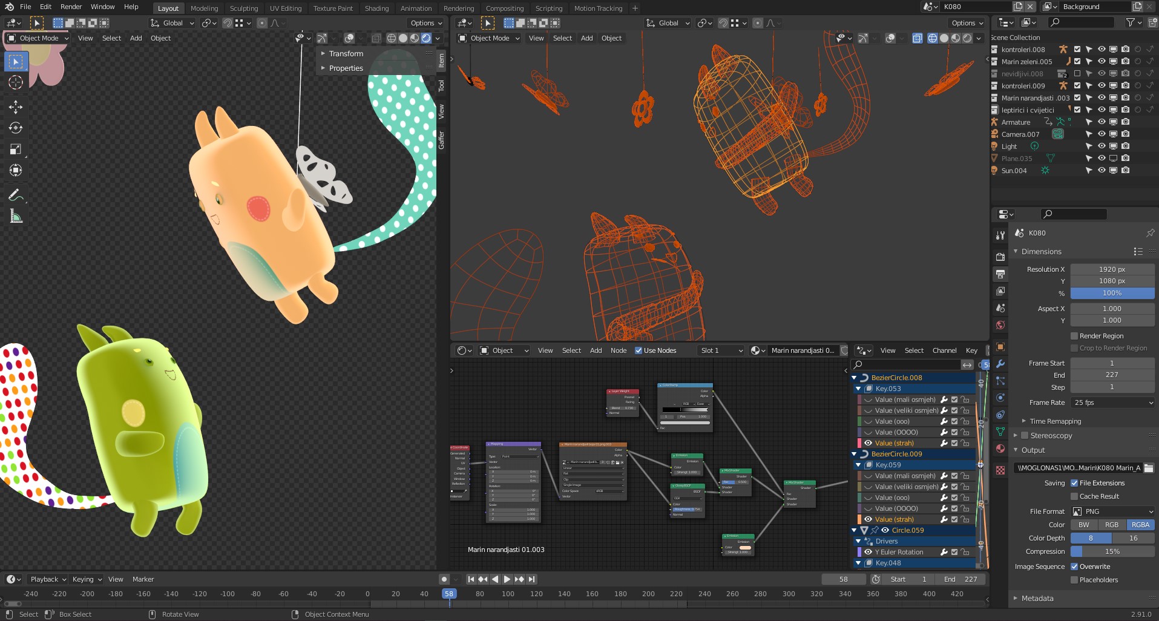Open the Slot 1 material slot dropdown
Image resolution: width=1159 pixels, height=621 pixels.
click(x=720, y=350)
